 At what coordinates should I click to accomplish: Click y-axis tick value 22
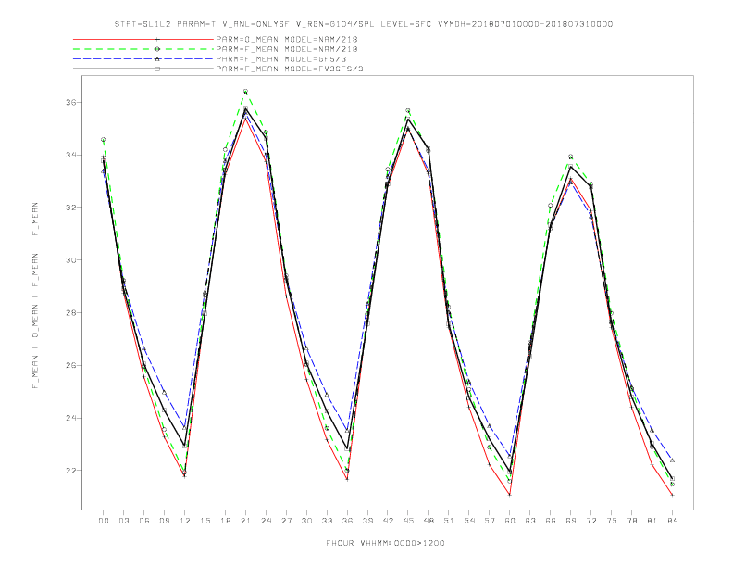70,471
